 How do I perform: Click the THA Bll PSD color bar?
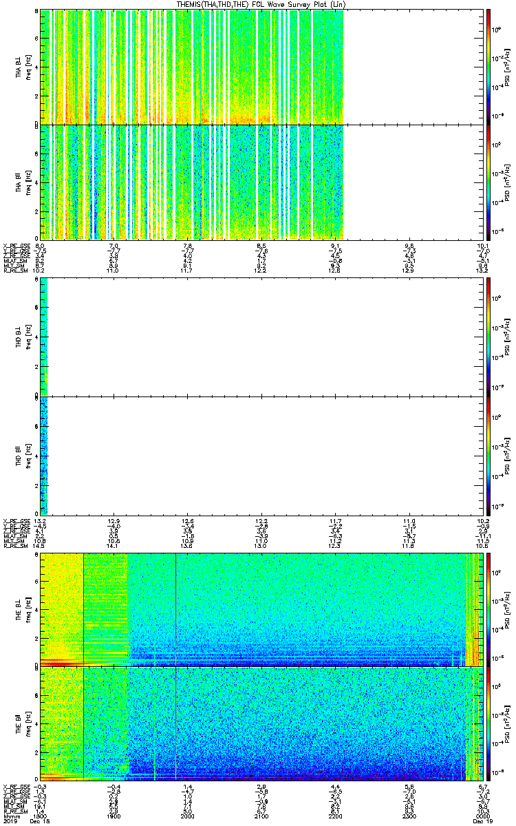[489, 182]
